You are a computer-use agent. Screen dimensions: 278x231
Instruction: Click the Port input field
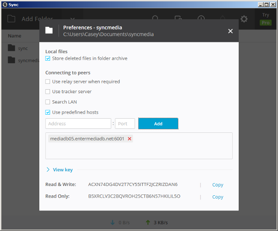(x=125, y=124)
